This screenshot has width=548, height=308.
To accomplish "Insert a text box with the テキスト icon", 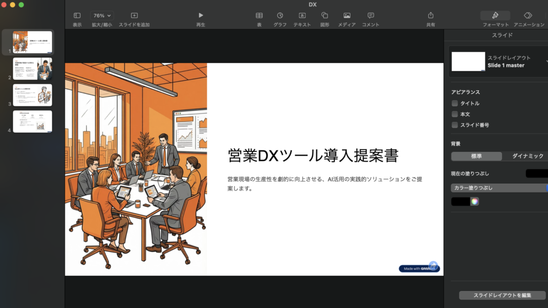I will pyautogui.click(x=301, y=16).
